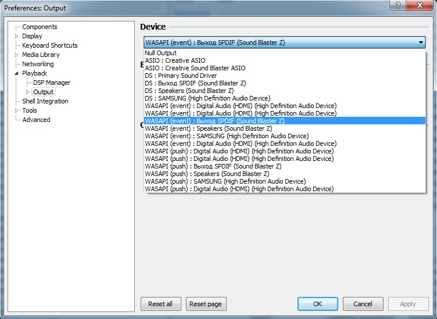The image size is (437, 319).
Task: Select WASAPI (event) : Speakers entry
Action: [285, 128]
